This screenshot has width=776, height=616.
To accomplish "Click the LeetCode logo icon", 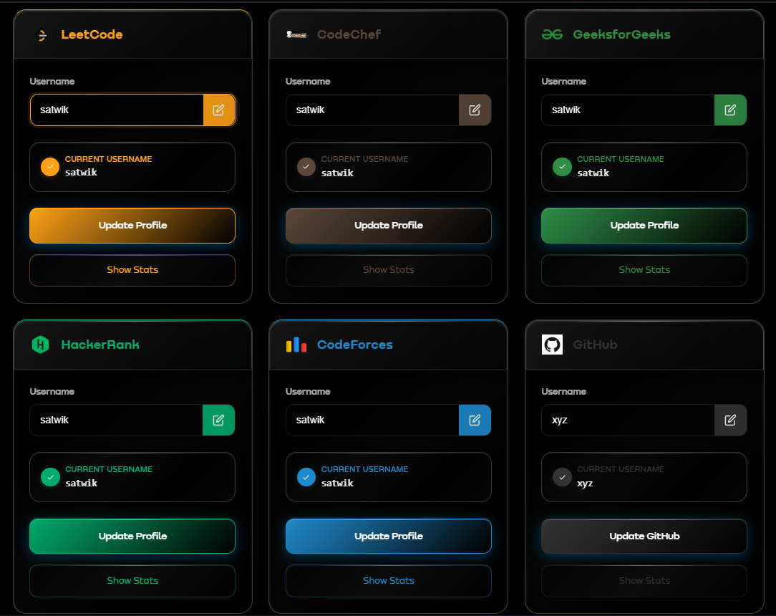I will pos(42,34).
